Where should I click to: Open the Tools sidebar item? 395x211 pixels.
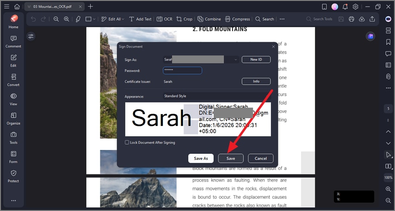[13, 138]
